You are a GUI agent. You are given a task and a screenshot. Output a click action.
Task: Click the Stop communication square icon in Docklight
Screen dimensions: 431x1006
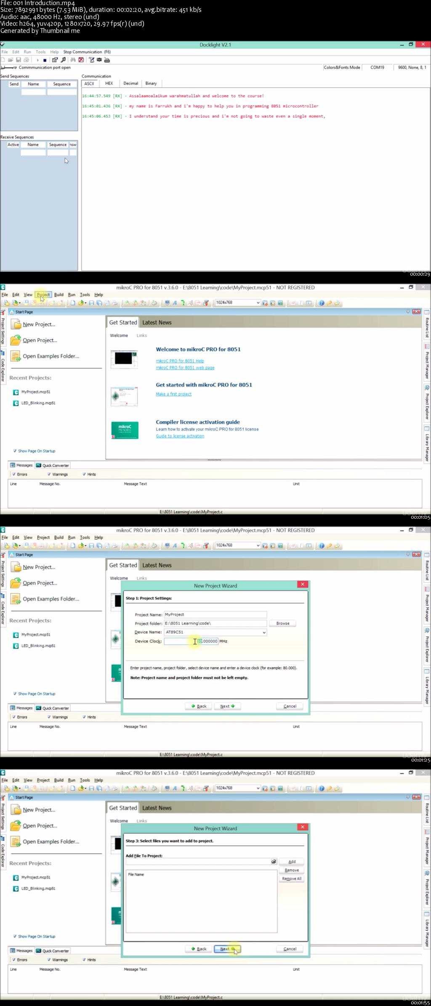[45, 60]
